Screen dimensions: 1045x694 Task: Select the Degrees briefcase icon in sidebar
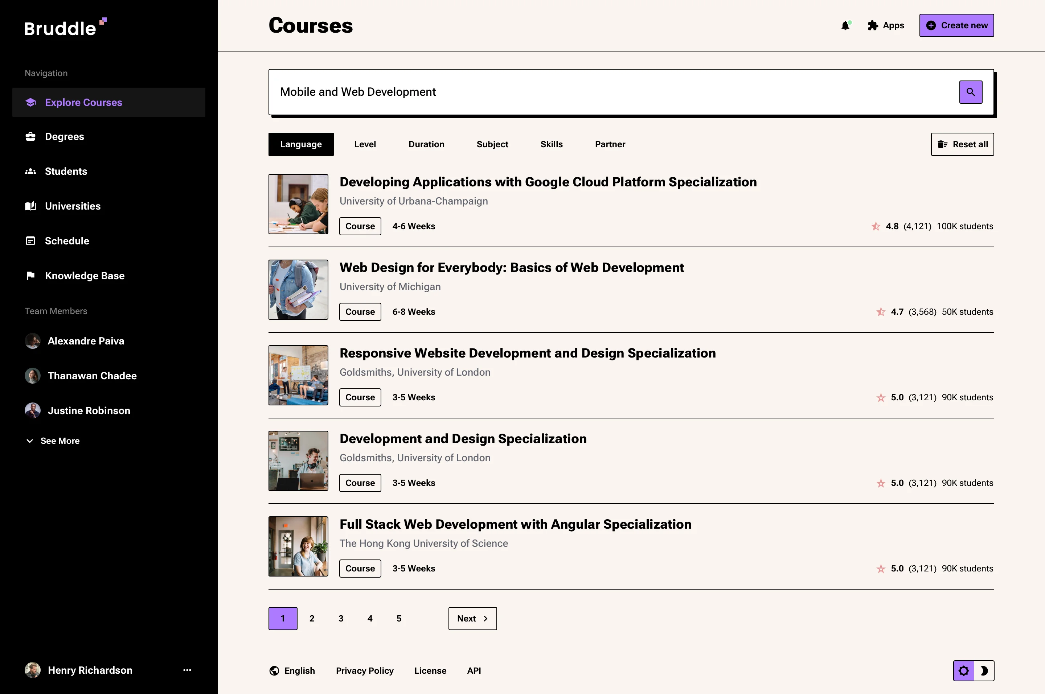tap(30, 136)
